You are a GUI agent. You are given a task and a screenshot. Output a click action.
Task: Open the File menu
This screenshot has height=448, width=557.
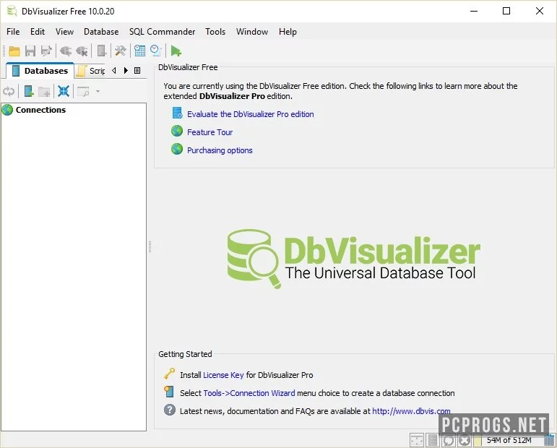coord(13,32)
